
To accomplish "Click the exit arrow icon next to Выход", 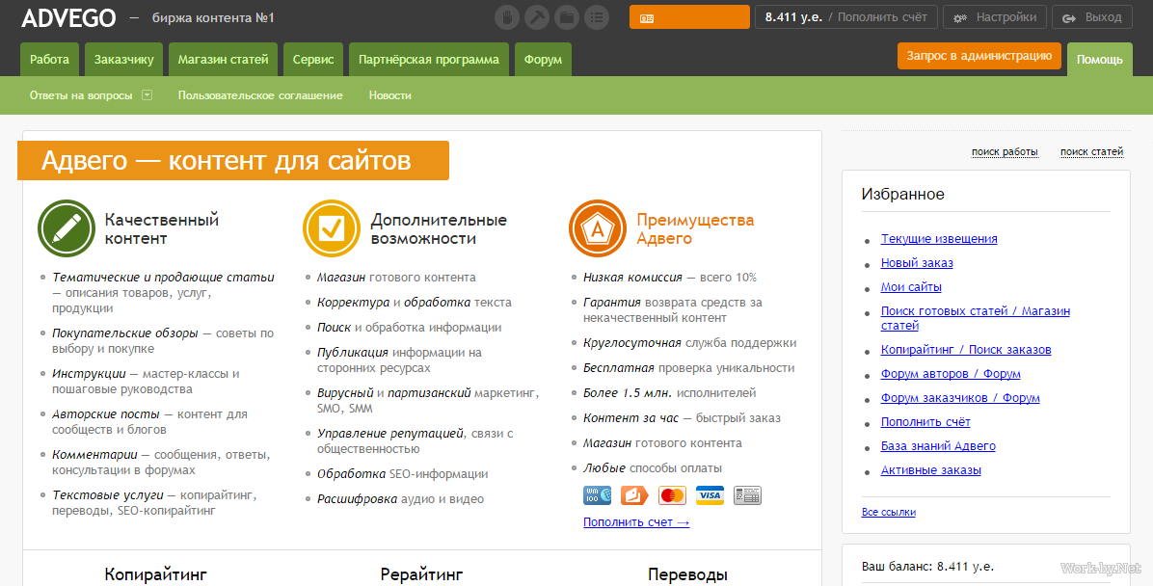I will [x=1069, y=18].
